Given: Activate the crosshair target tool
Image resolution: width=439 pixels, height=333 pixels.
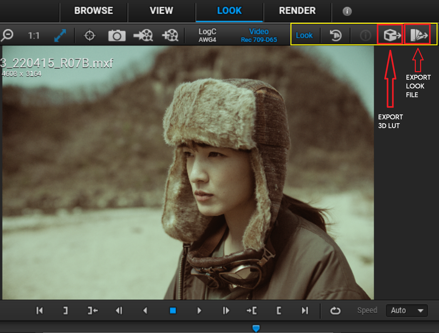Looking at the screenshot, I should (89, 35).
